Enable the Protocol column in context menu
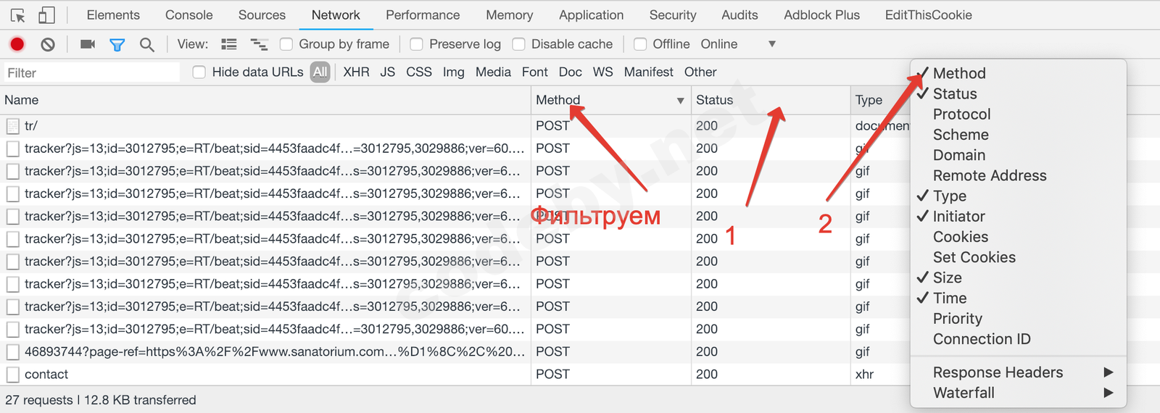The width and height of the screenshot is (1160, 413). (x=961, y=114)
